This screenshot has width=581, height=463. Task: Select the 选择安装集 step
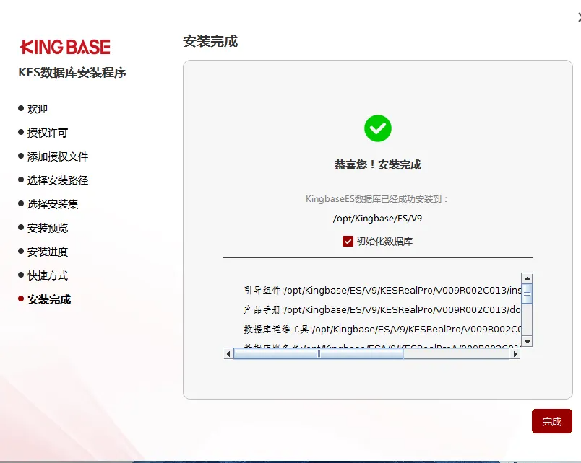click(x=53, y=204)
